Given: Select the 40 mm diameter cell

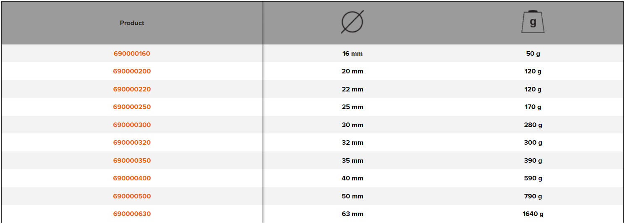Looking at the screenshot, I should pyautogui.click(x=353, y=178).
